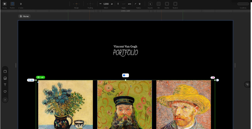Open the Position settings icon
The height and width of the screenshot is (129, 252).
pyautogui.click(x=12, y=4)
